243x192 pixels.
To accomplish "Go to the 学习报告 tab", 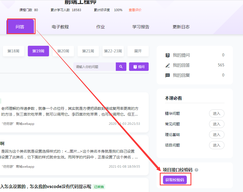I will (141, 27).
